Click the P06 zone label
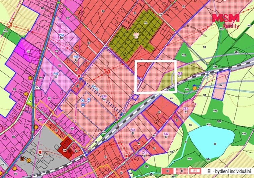The height and width of the screenshot is (178, 254). [x=56, y=74]
